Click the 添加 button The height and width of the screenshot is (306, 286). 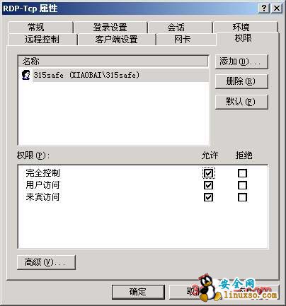click(x=241, y=61)
